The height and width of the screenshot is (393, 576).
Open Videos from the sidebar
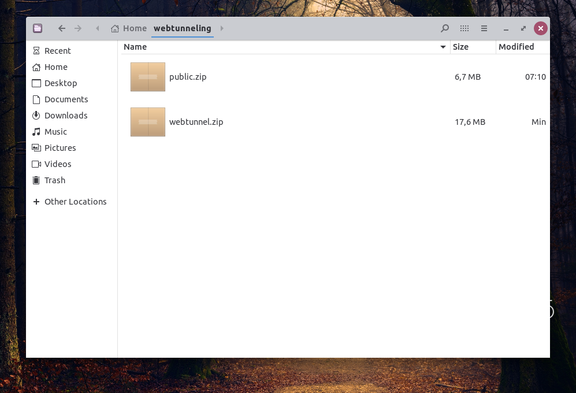pos(58,164)
